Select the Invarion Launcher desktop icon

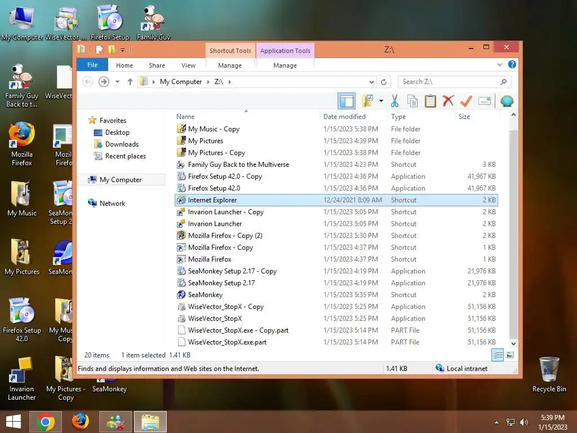pos(22,378)
